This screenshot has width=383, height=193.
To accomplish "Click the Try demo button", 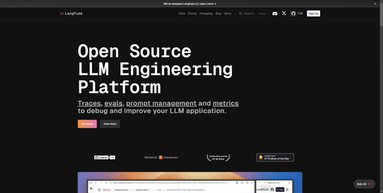I will tap(87, 124).
